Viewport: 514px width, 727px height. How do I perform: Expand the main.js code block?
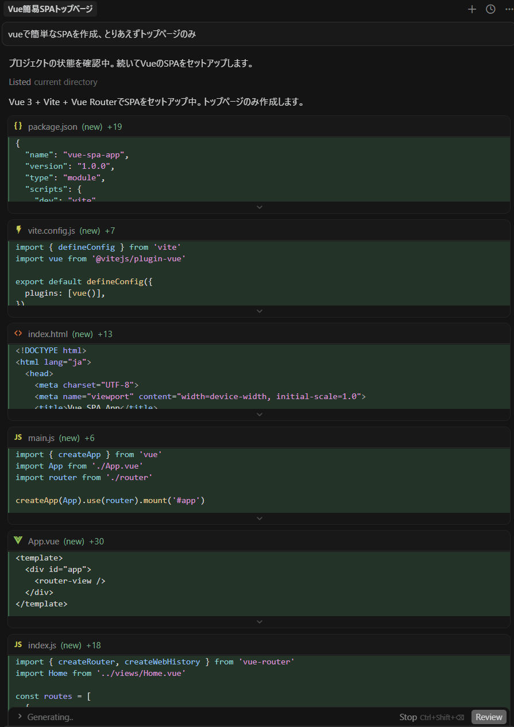click(x=259, y=519)
